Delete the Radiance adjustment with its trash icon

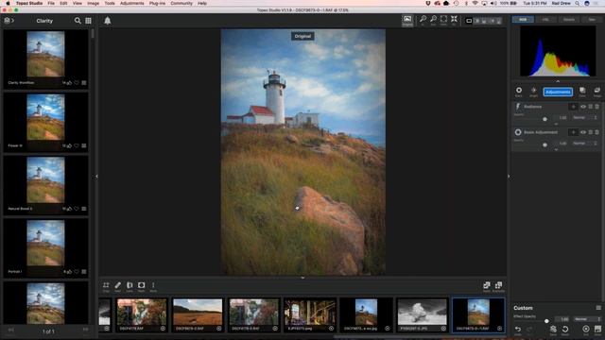point(596,107)
